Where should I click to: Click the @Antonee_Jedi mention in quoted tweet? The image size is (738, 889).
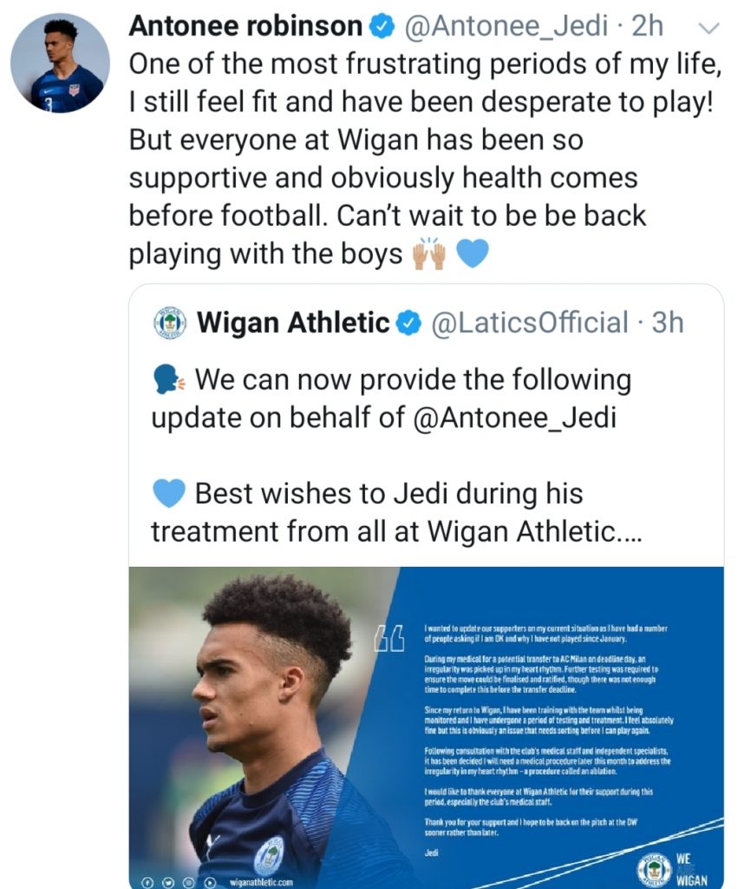pyautogui.click(x=518, y=417)
